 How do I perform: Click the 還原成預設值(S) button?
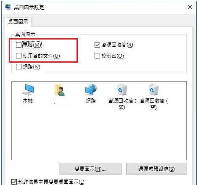[156, 169]
